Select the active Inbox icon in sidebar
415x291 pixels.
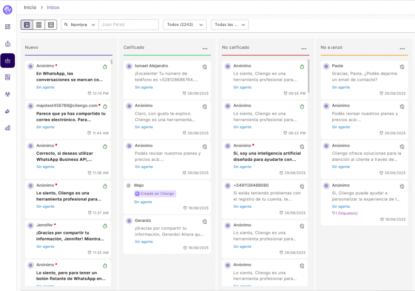tap(8, 61)
